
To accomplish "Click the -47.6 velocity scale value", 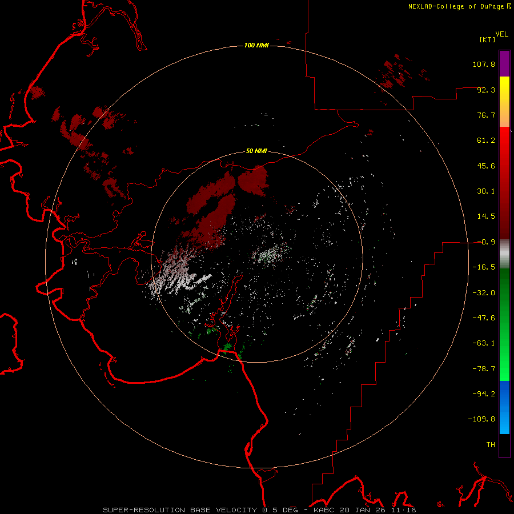I will pyautogui.click(x=484, y=318).
